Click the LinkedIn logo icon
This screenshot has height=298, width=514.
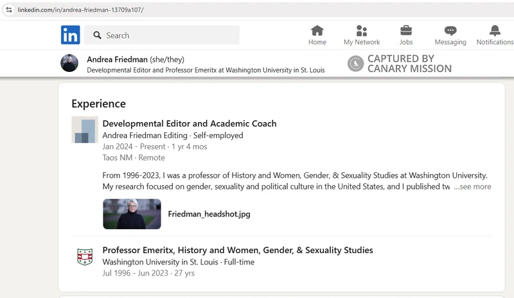pyautogui.click(x=70, y=35)
